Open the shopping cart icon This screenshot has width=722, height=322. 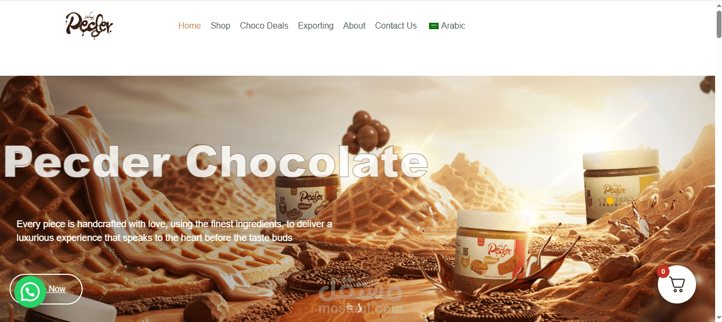pyautogui.click(x=677, y=284)
